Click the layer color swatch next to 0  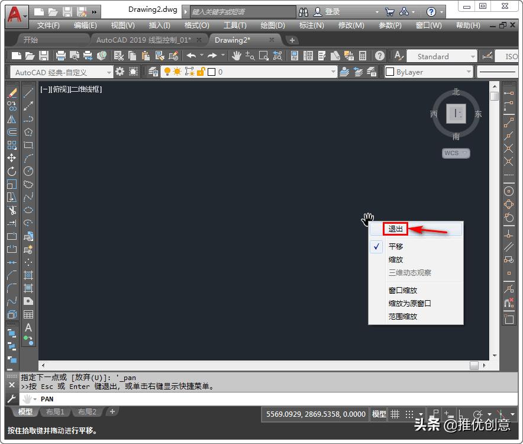212,71
